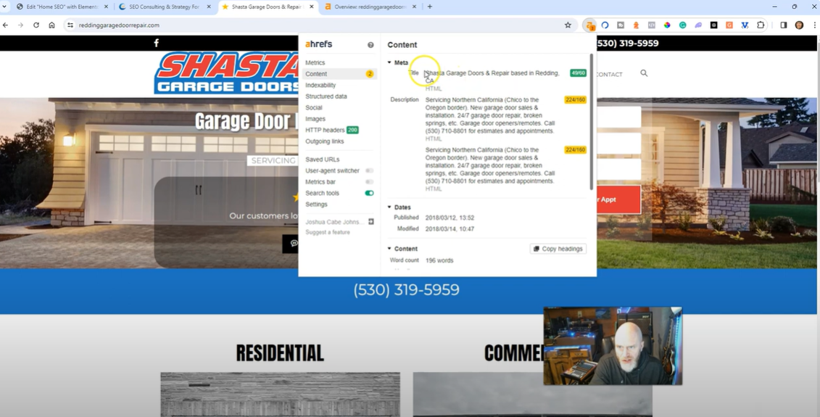Click the Suggest a feature link

tap(328, 232)
